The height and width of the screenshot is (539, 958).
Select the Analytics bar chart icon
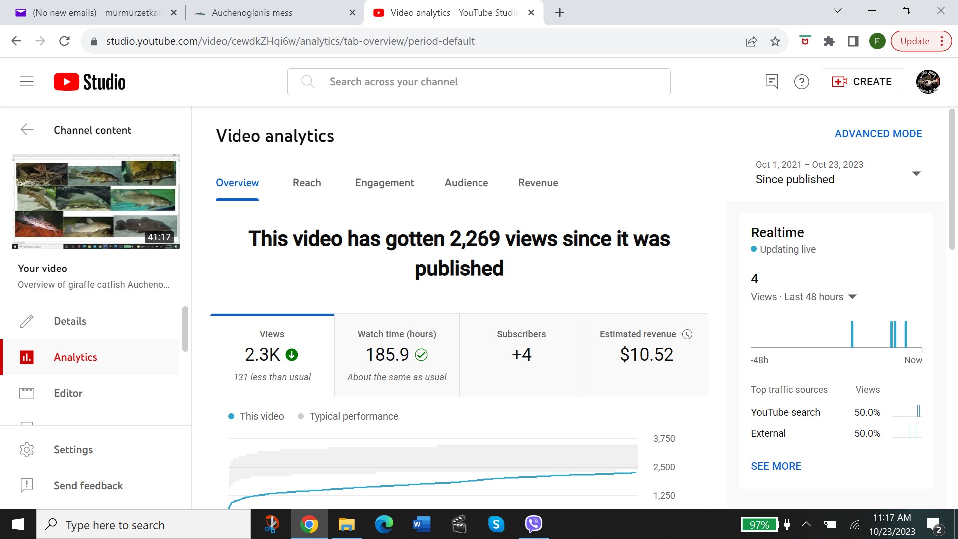27,357
